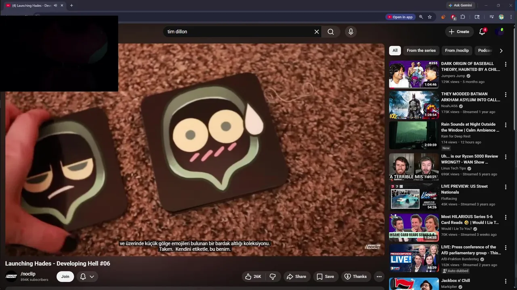Open options for US Street Nationals video

coord(505,187)
